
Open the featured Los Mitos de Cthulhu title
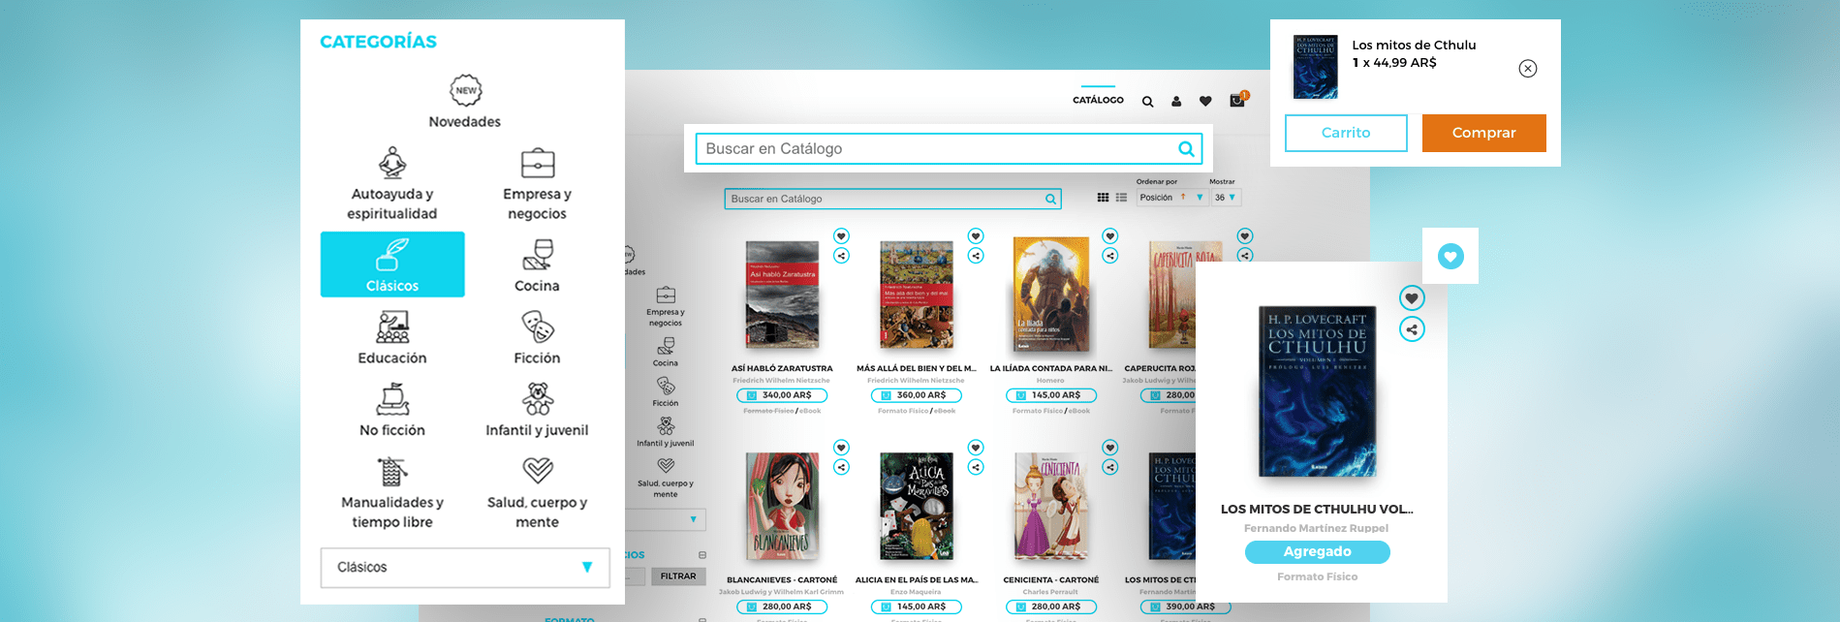1317,509
